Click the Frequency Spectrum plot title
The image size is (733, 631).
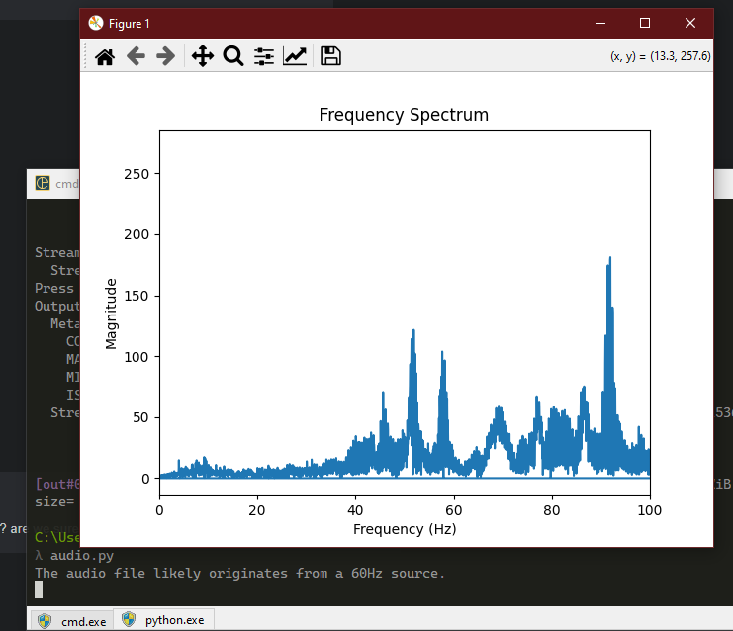[404, 115]
